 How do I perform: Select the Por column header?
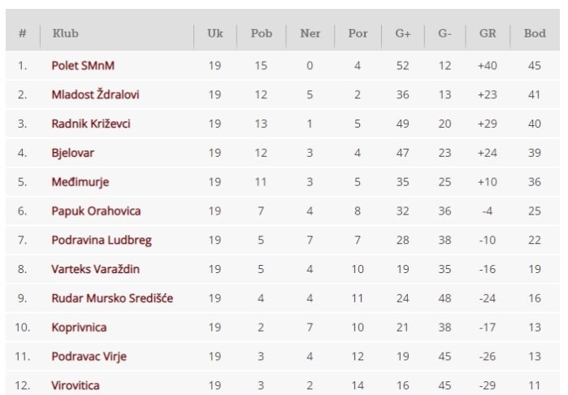click(358, 33)
